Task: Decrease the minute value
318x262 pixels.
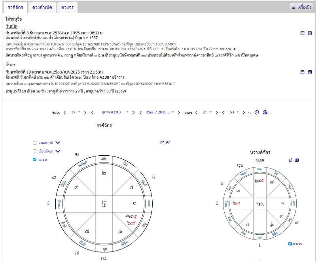Action: pos(223,113)
